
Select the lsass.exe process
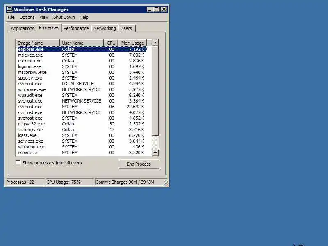click(82, 135)
